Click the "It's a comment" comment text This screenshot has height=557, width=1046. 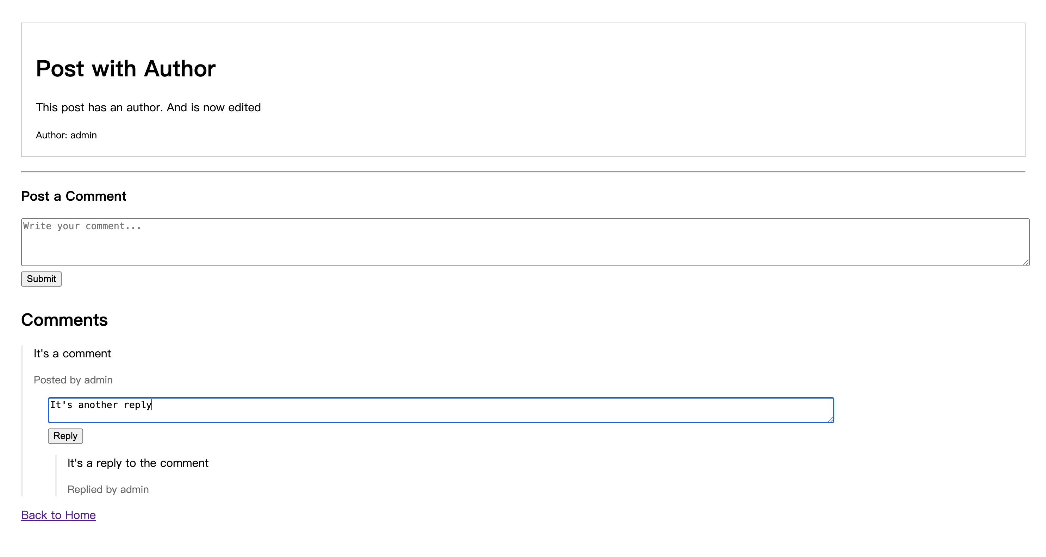coord(72,353)
